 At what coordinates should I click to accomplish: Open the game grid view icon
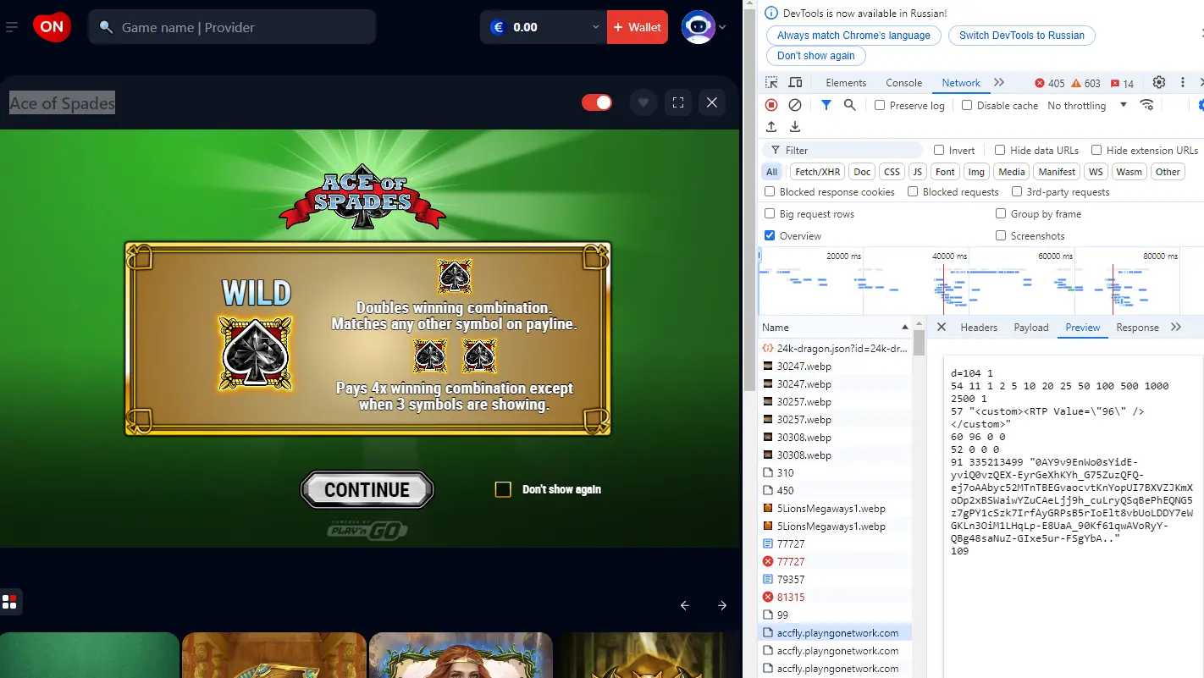pyautogui.click(x=10, y=602)
